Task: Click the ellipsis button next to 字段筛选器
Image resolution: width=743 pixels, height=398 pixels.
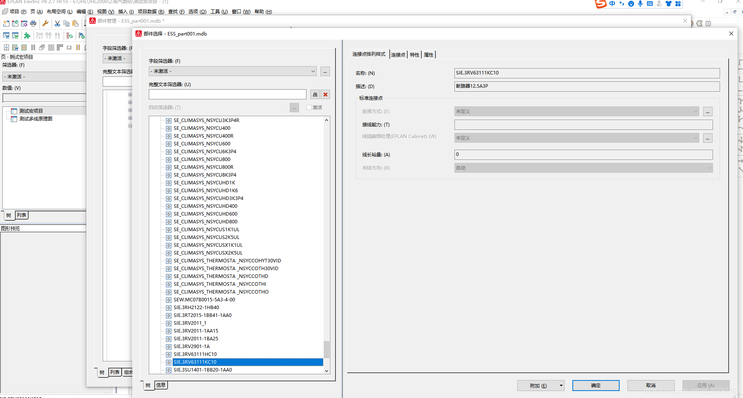Action: [325, 71]
